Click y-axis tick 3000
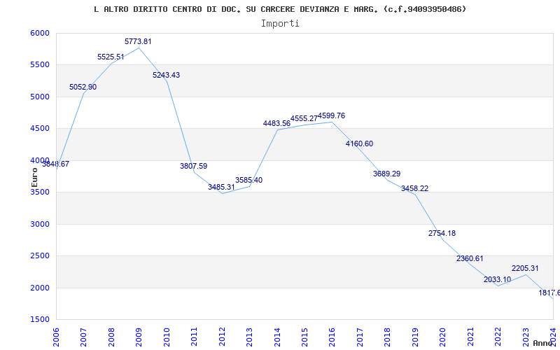 (39, 224)
